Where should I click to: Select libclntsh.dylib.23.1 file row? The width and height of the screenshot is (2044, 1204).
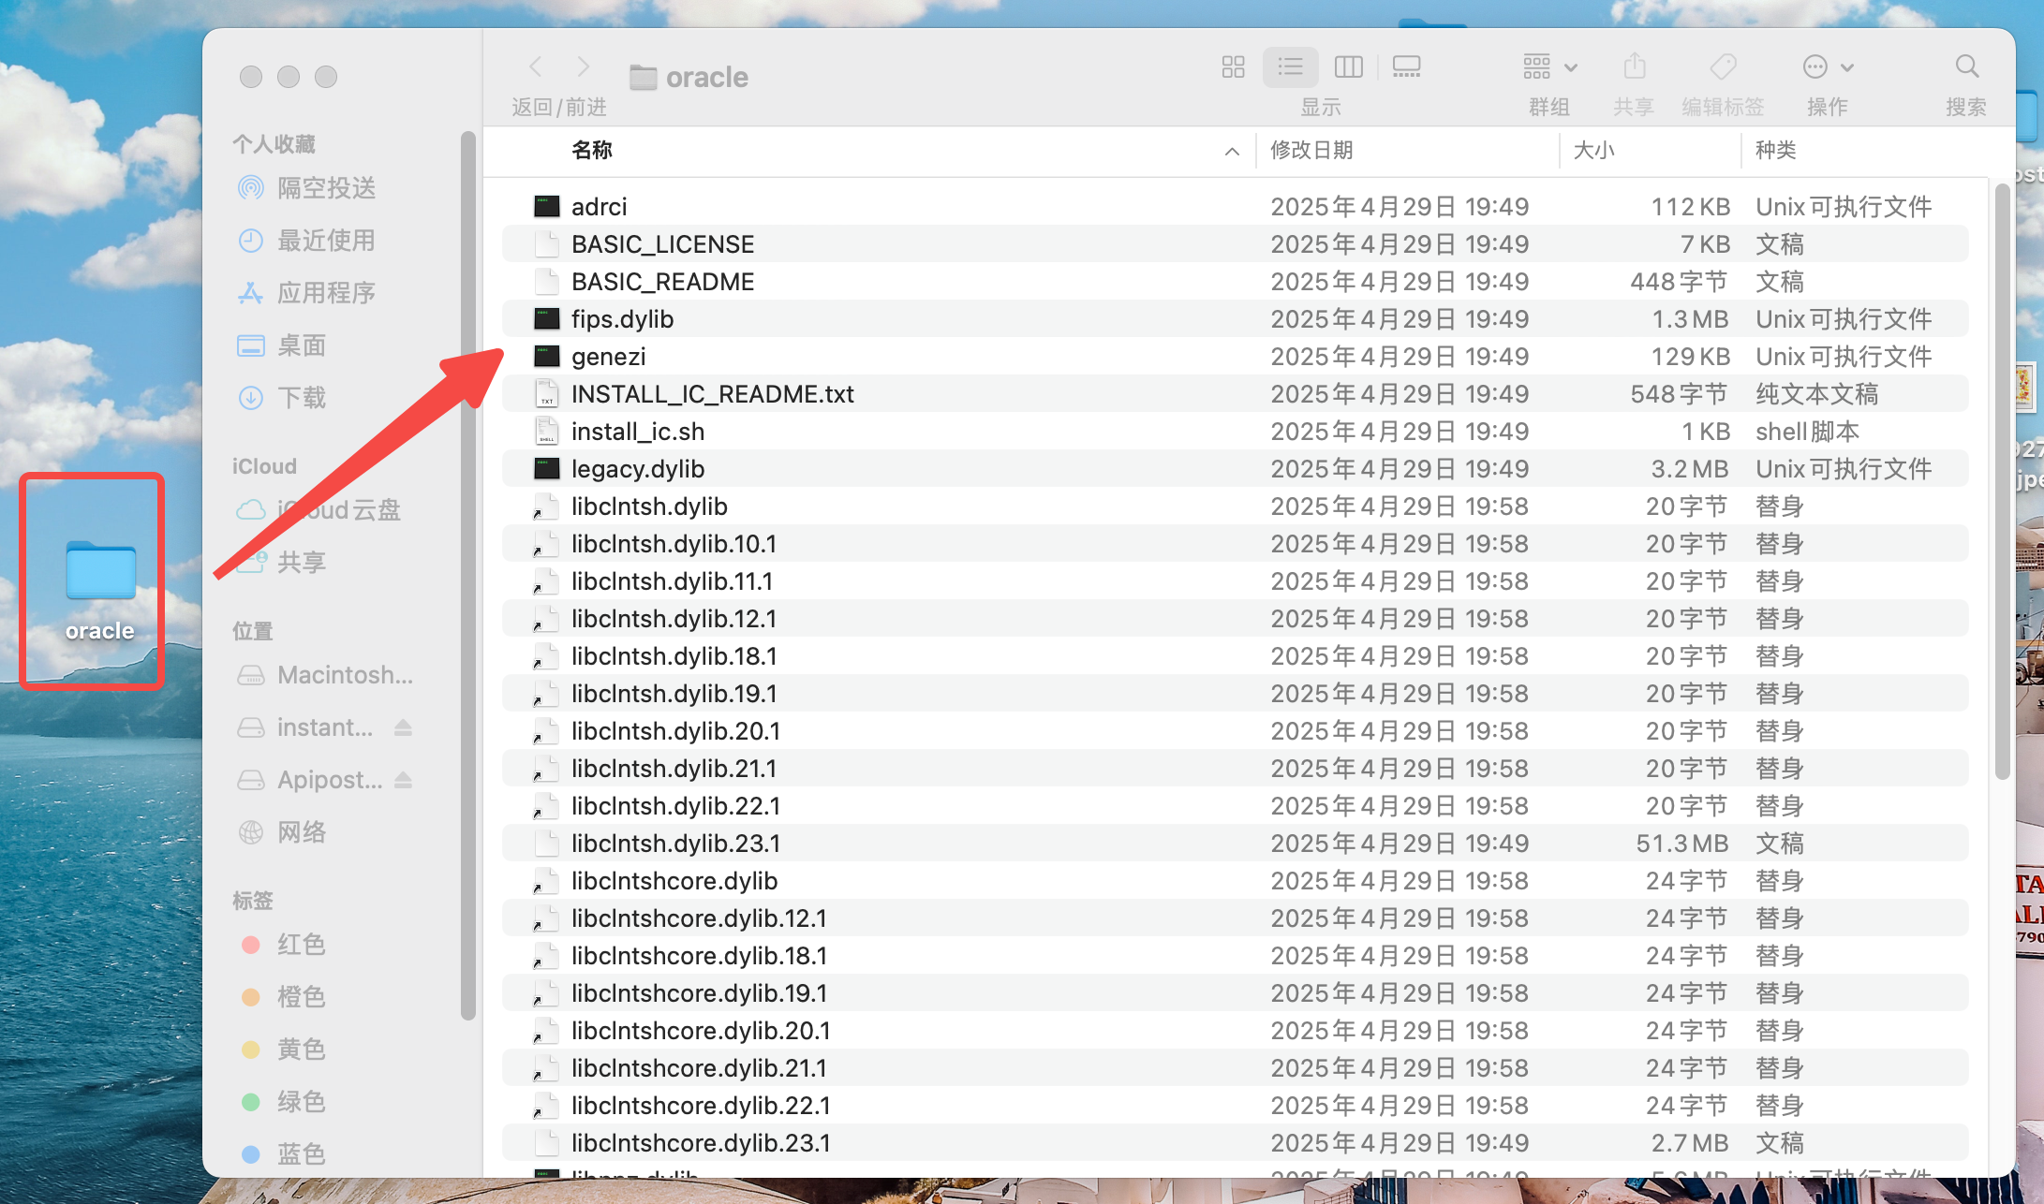pos(1235,844)
